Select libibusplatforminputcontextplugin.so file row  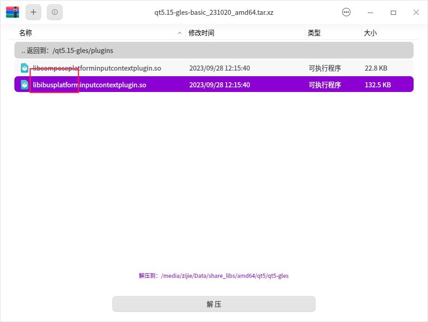point(214,85)
